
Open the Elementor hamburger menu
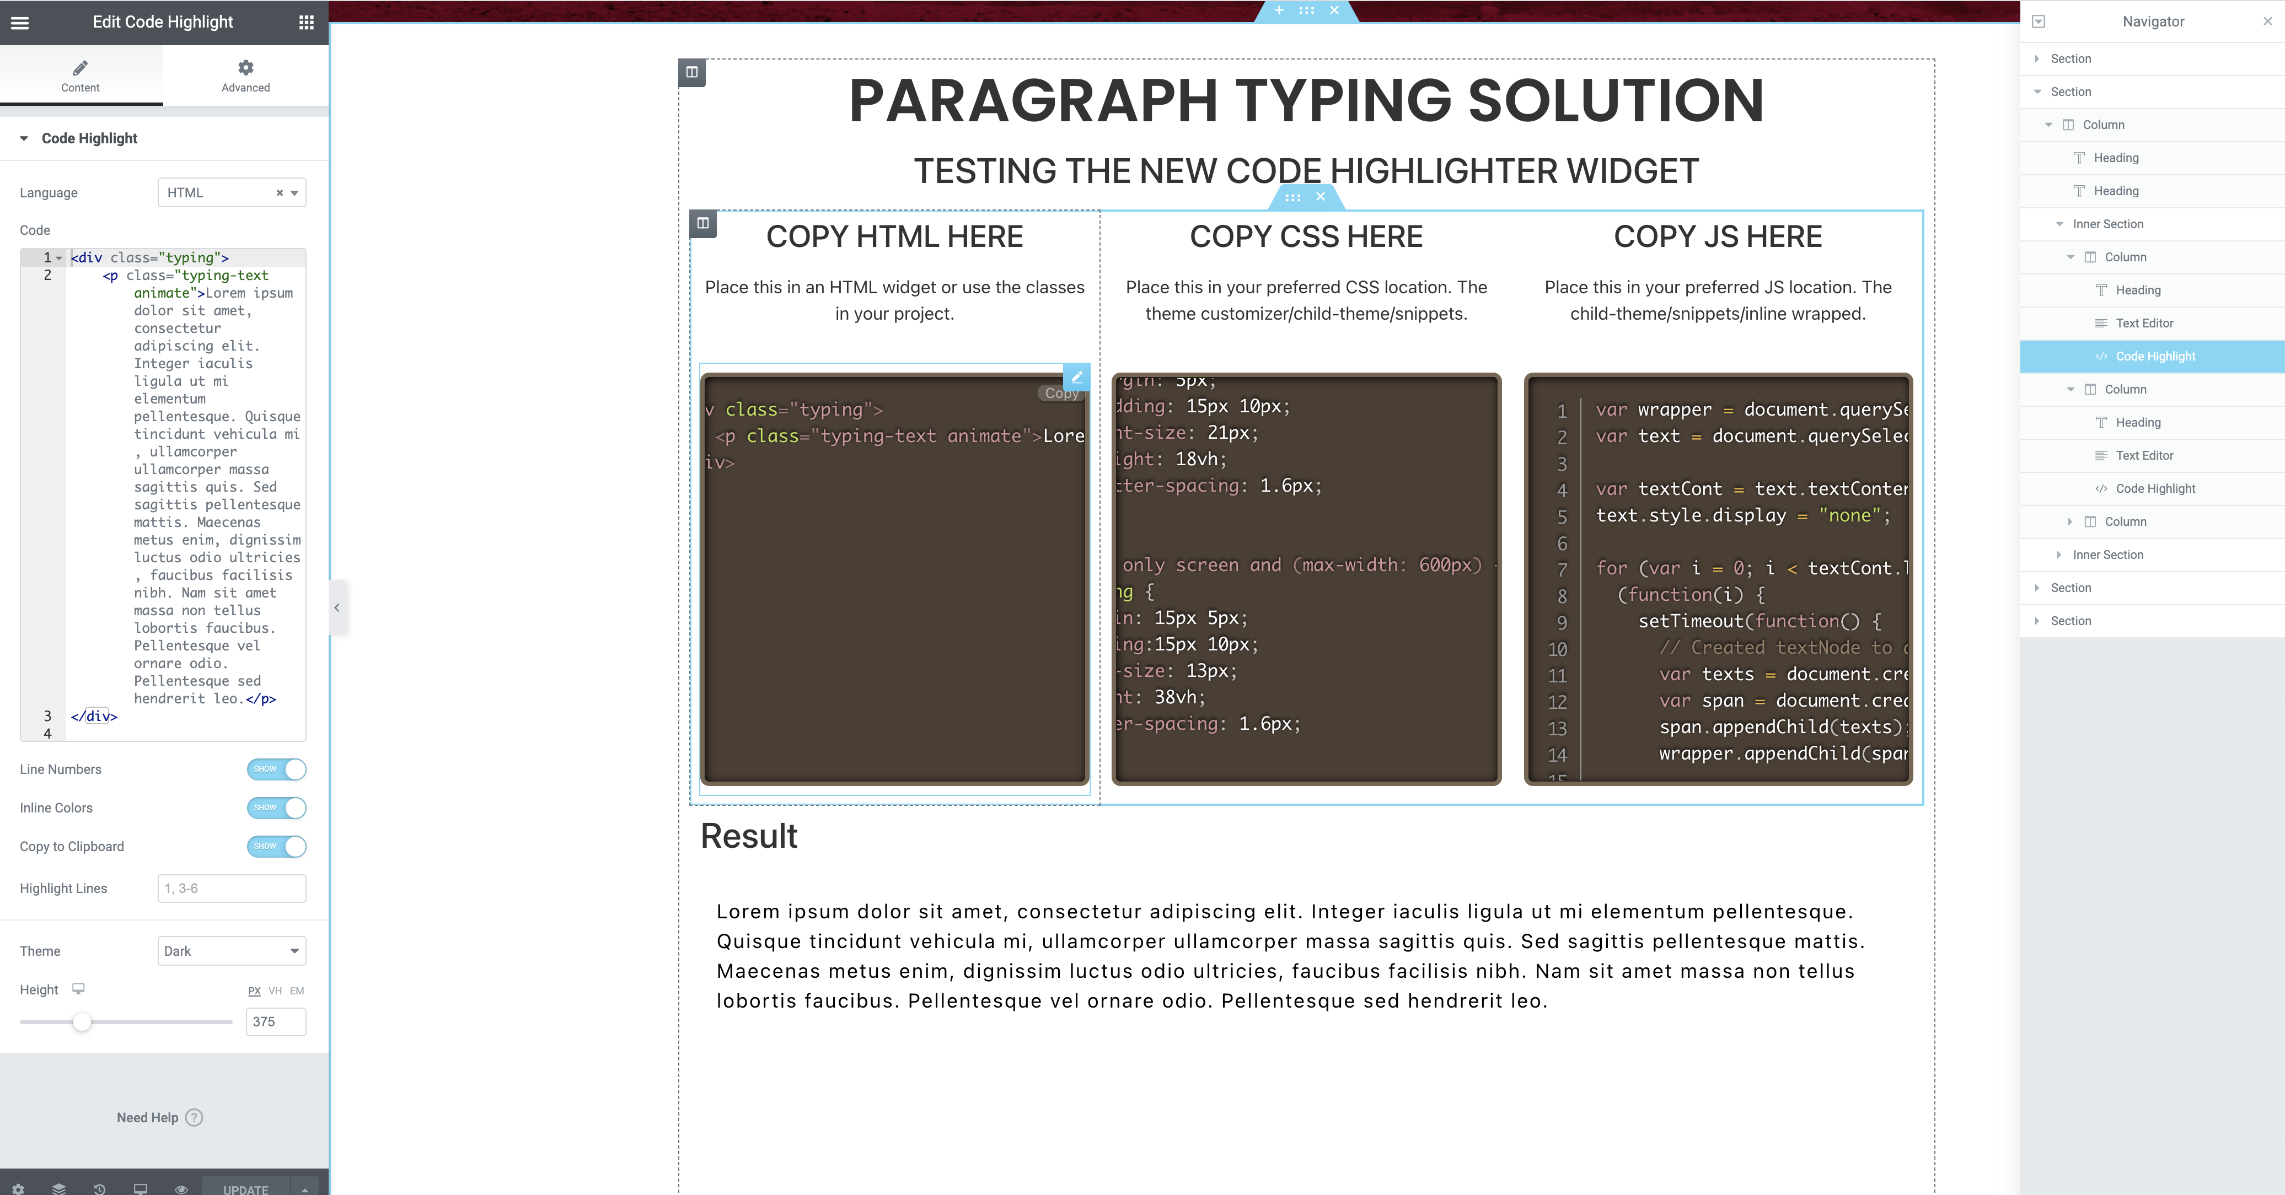coord(19,22)
